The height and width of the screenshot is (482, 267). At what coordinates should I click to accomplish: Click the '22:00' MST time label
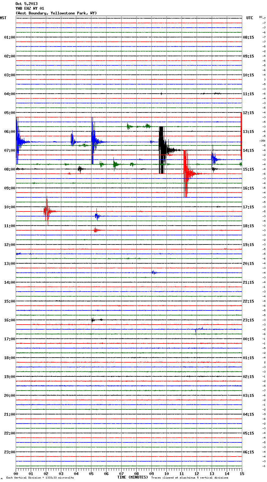click(x=10, y=433)
